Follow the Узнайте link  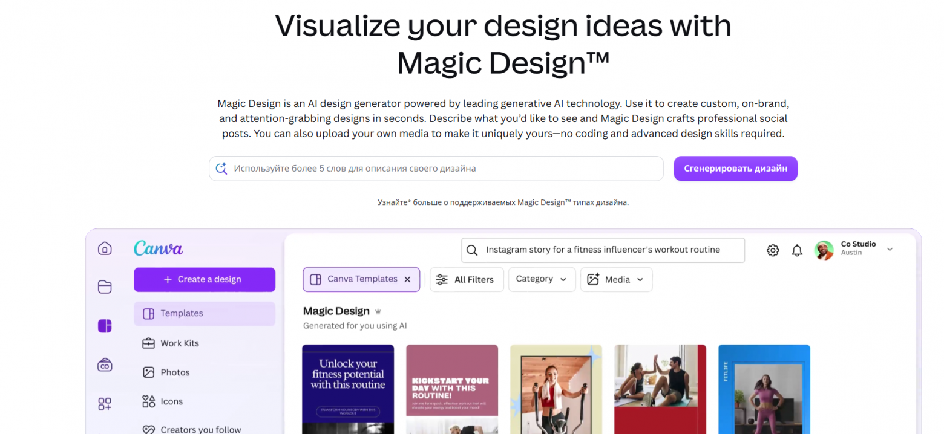point(392,202)
